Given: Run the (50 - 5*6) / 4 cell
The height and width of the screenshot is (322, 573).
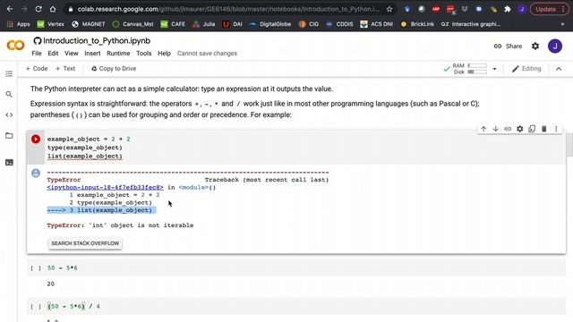Looking at the screenshot, I should (x=36, y=307).
